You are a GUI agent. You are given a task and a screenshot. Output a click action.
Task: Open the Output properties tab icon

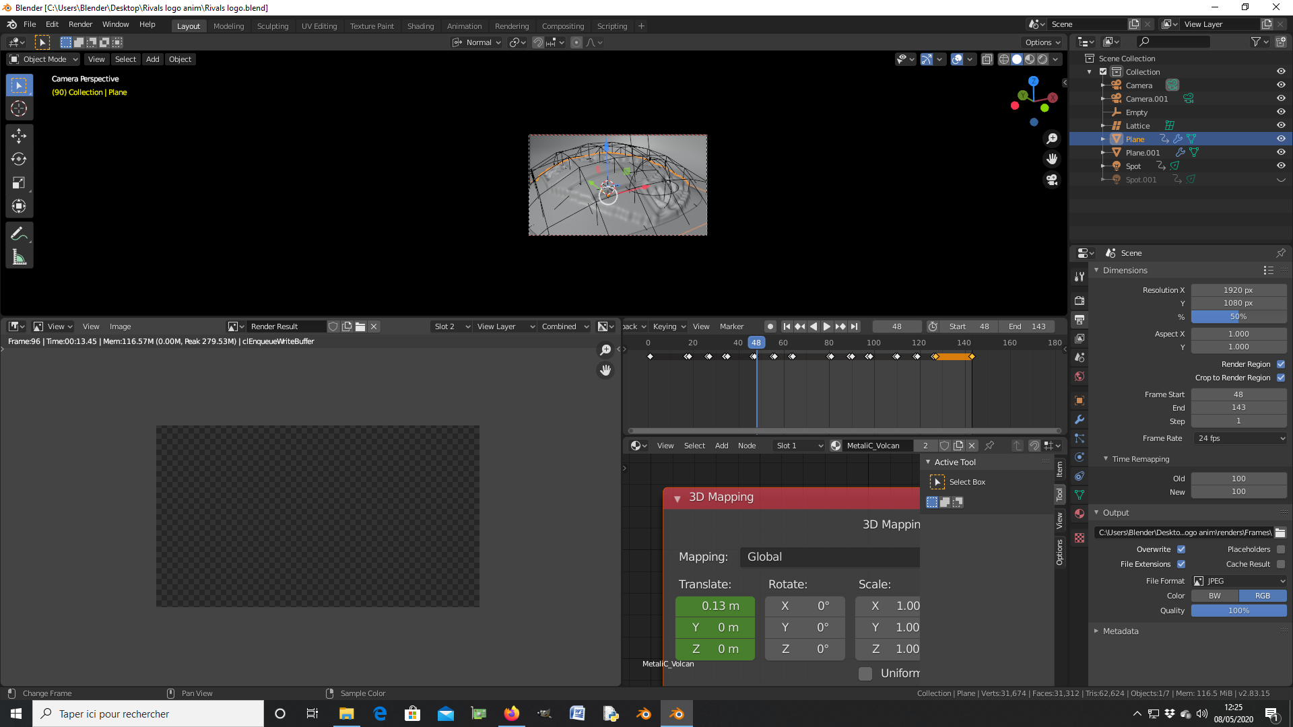[x=1080, y=319]
